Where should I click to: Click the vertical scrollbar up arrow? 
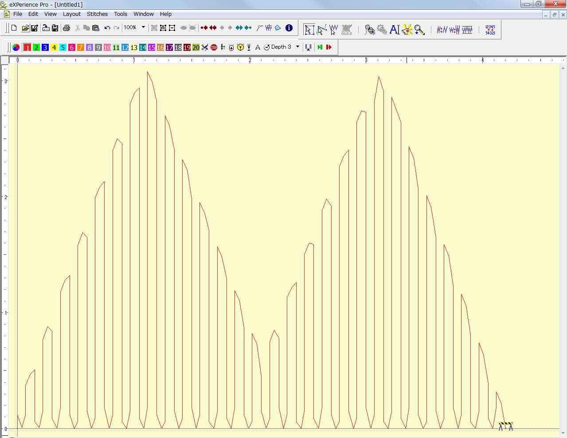pos(563,68)
